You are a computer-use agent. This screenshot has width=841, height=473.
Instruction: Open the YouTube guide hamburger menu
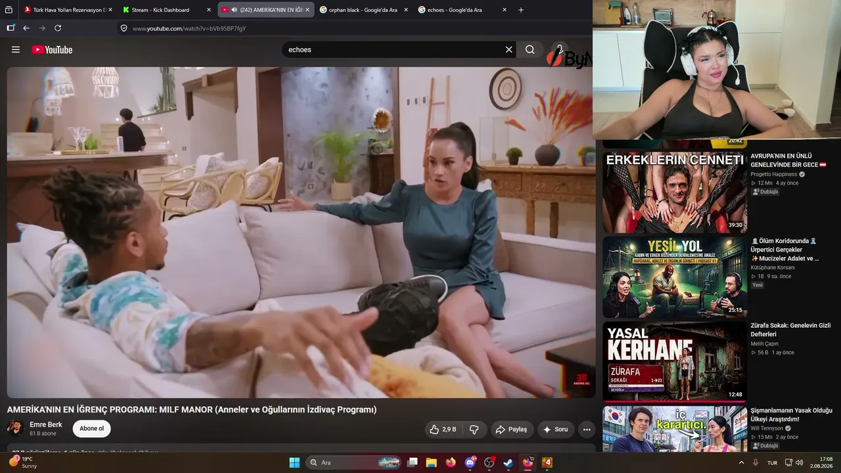tap(16, 49)
